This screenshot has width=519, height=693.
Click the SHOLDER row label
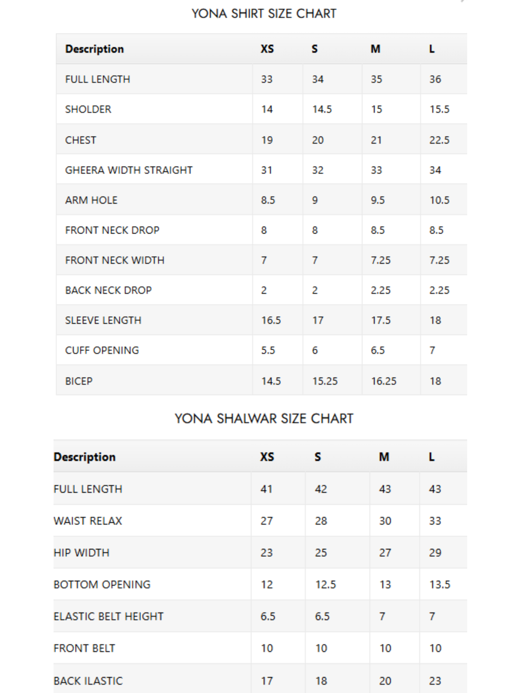[88, 109]
